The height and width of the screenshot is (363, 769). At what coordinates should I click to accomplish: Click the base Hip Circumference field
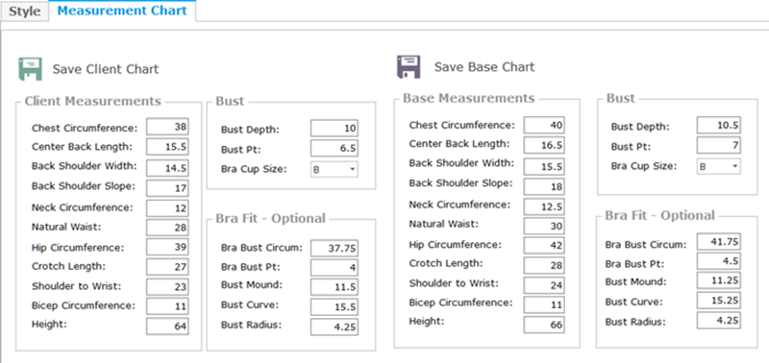[544, 246]
